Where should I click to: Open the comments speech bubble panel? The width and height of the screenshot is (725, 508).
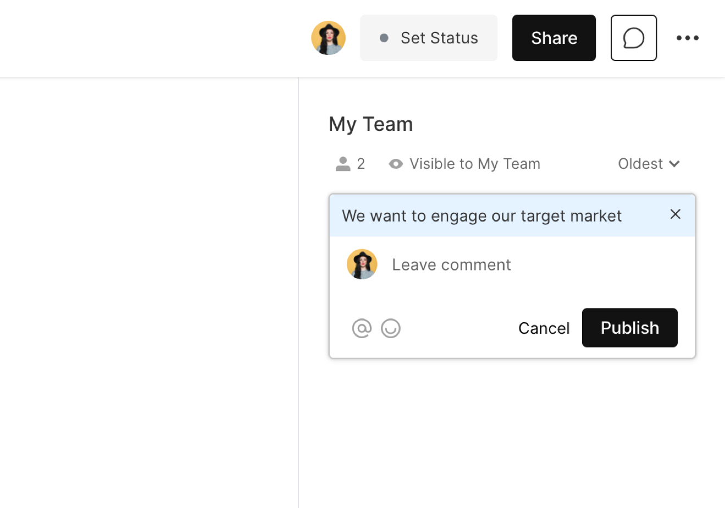[x=633, y=38]
